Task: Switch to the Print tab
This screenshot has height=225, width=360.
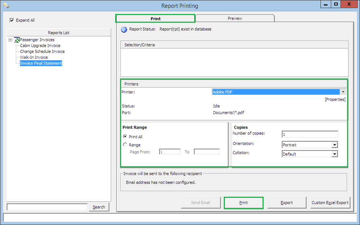Action: 155,19
